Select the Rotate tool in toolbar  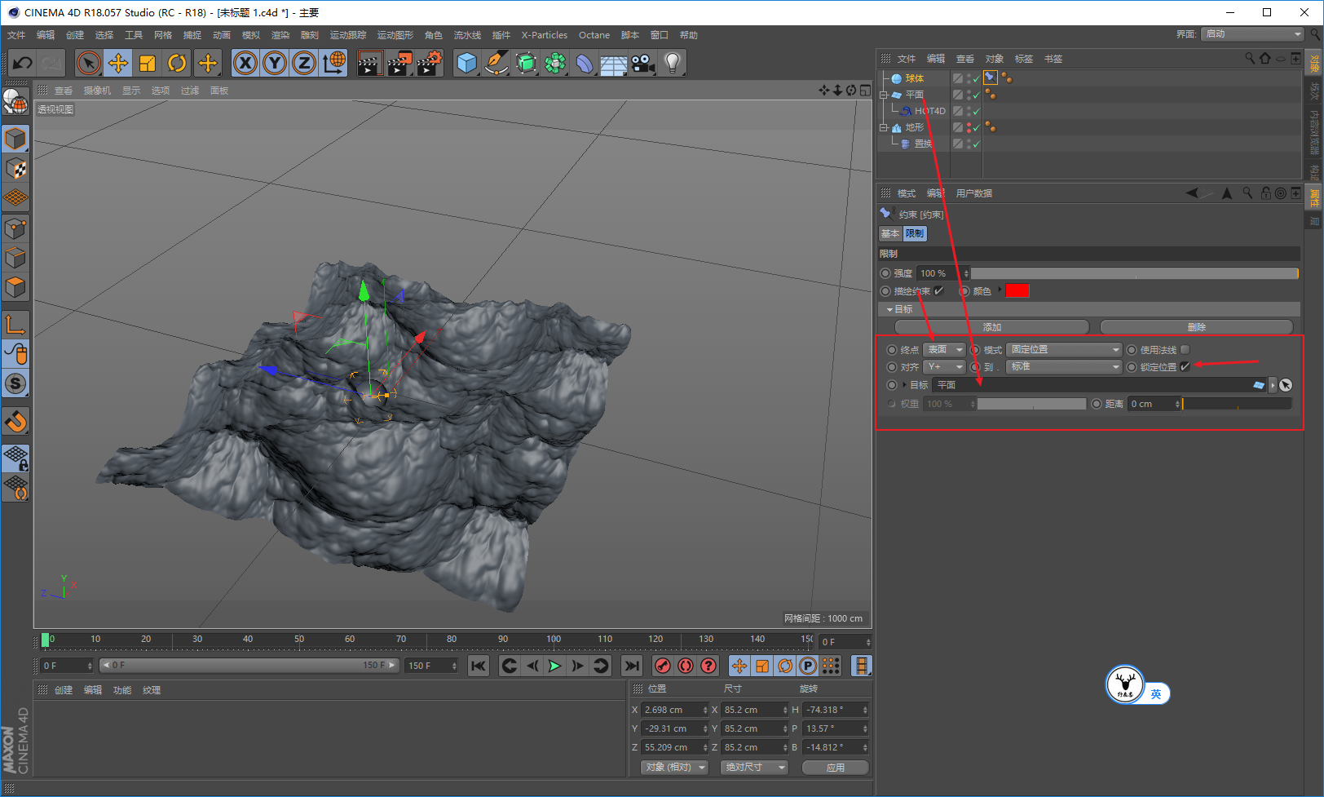pos(177,63)
